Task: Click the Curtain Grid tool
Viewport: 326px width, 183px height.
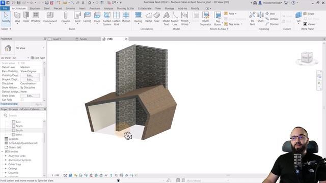Action: [116, 19]
